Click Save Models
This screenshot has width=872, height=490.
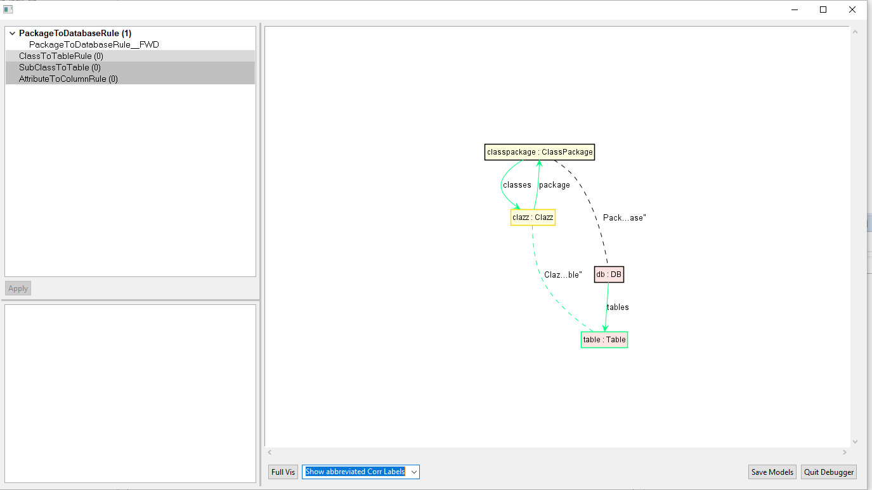(772, 472)
